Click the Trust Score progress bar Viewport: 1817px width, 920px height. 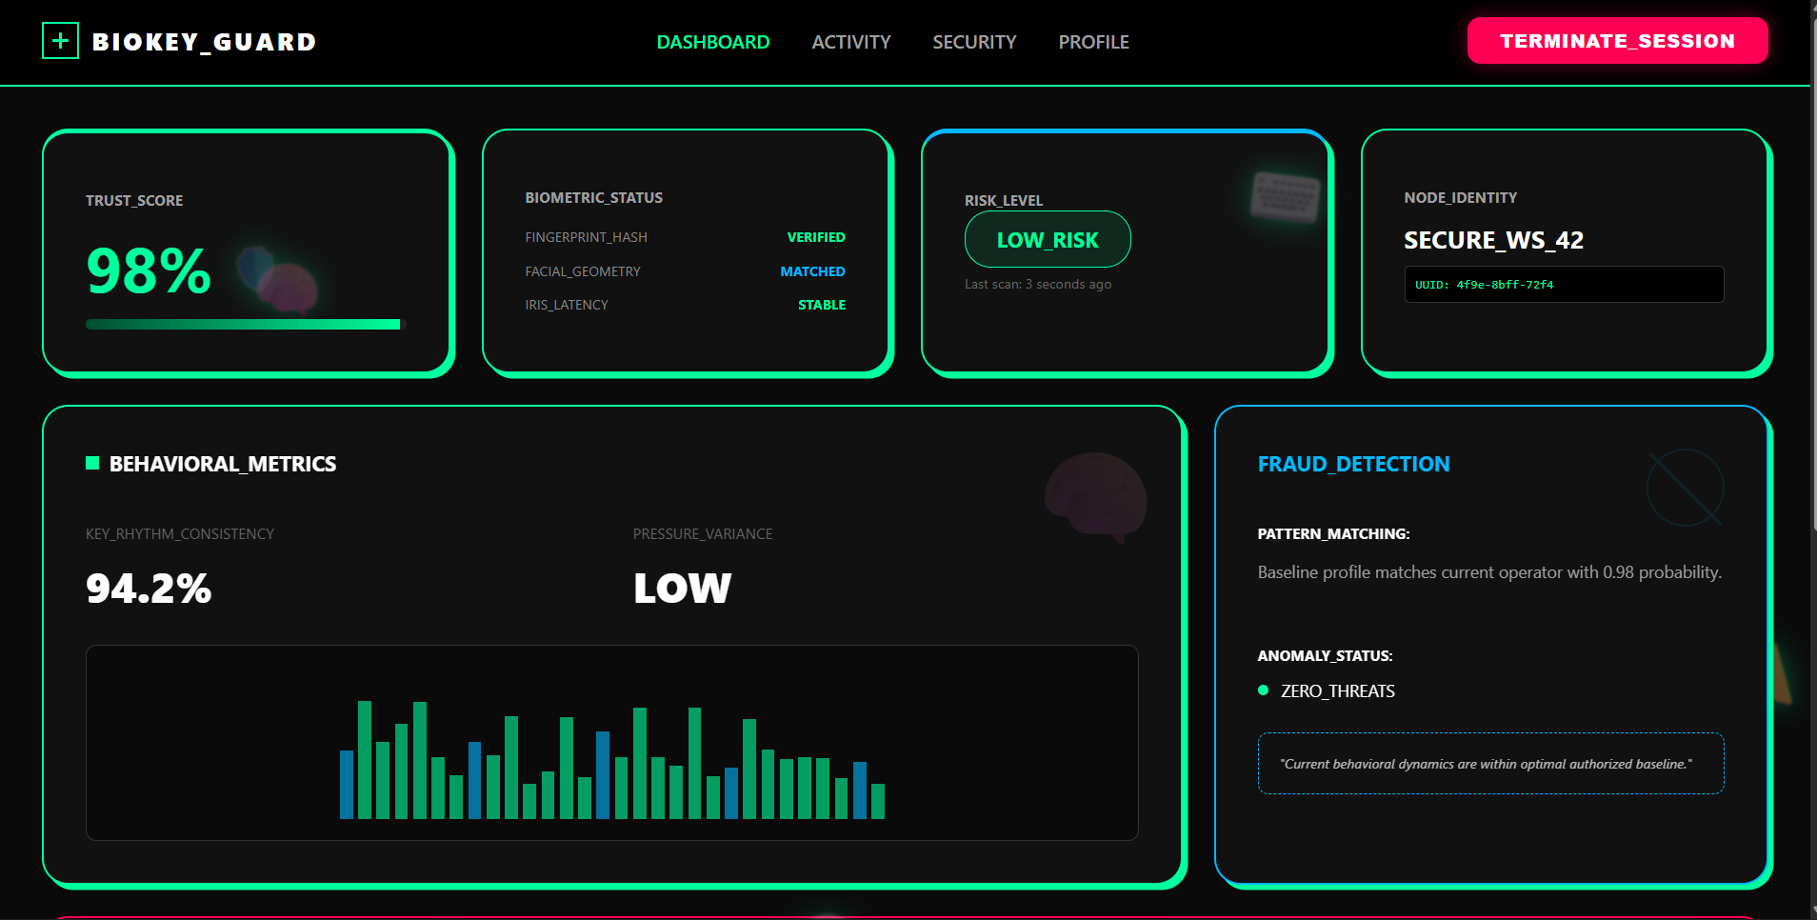[245, 325]
